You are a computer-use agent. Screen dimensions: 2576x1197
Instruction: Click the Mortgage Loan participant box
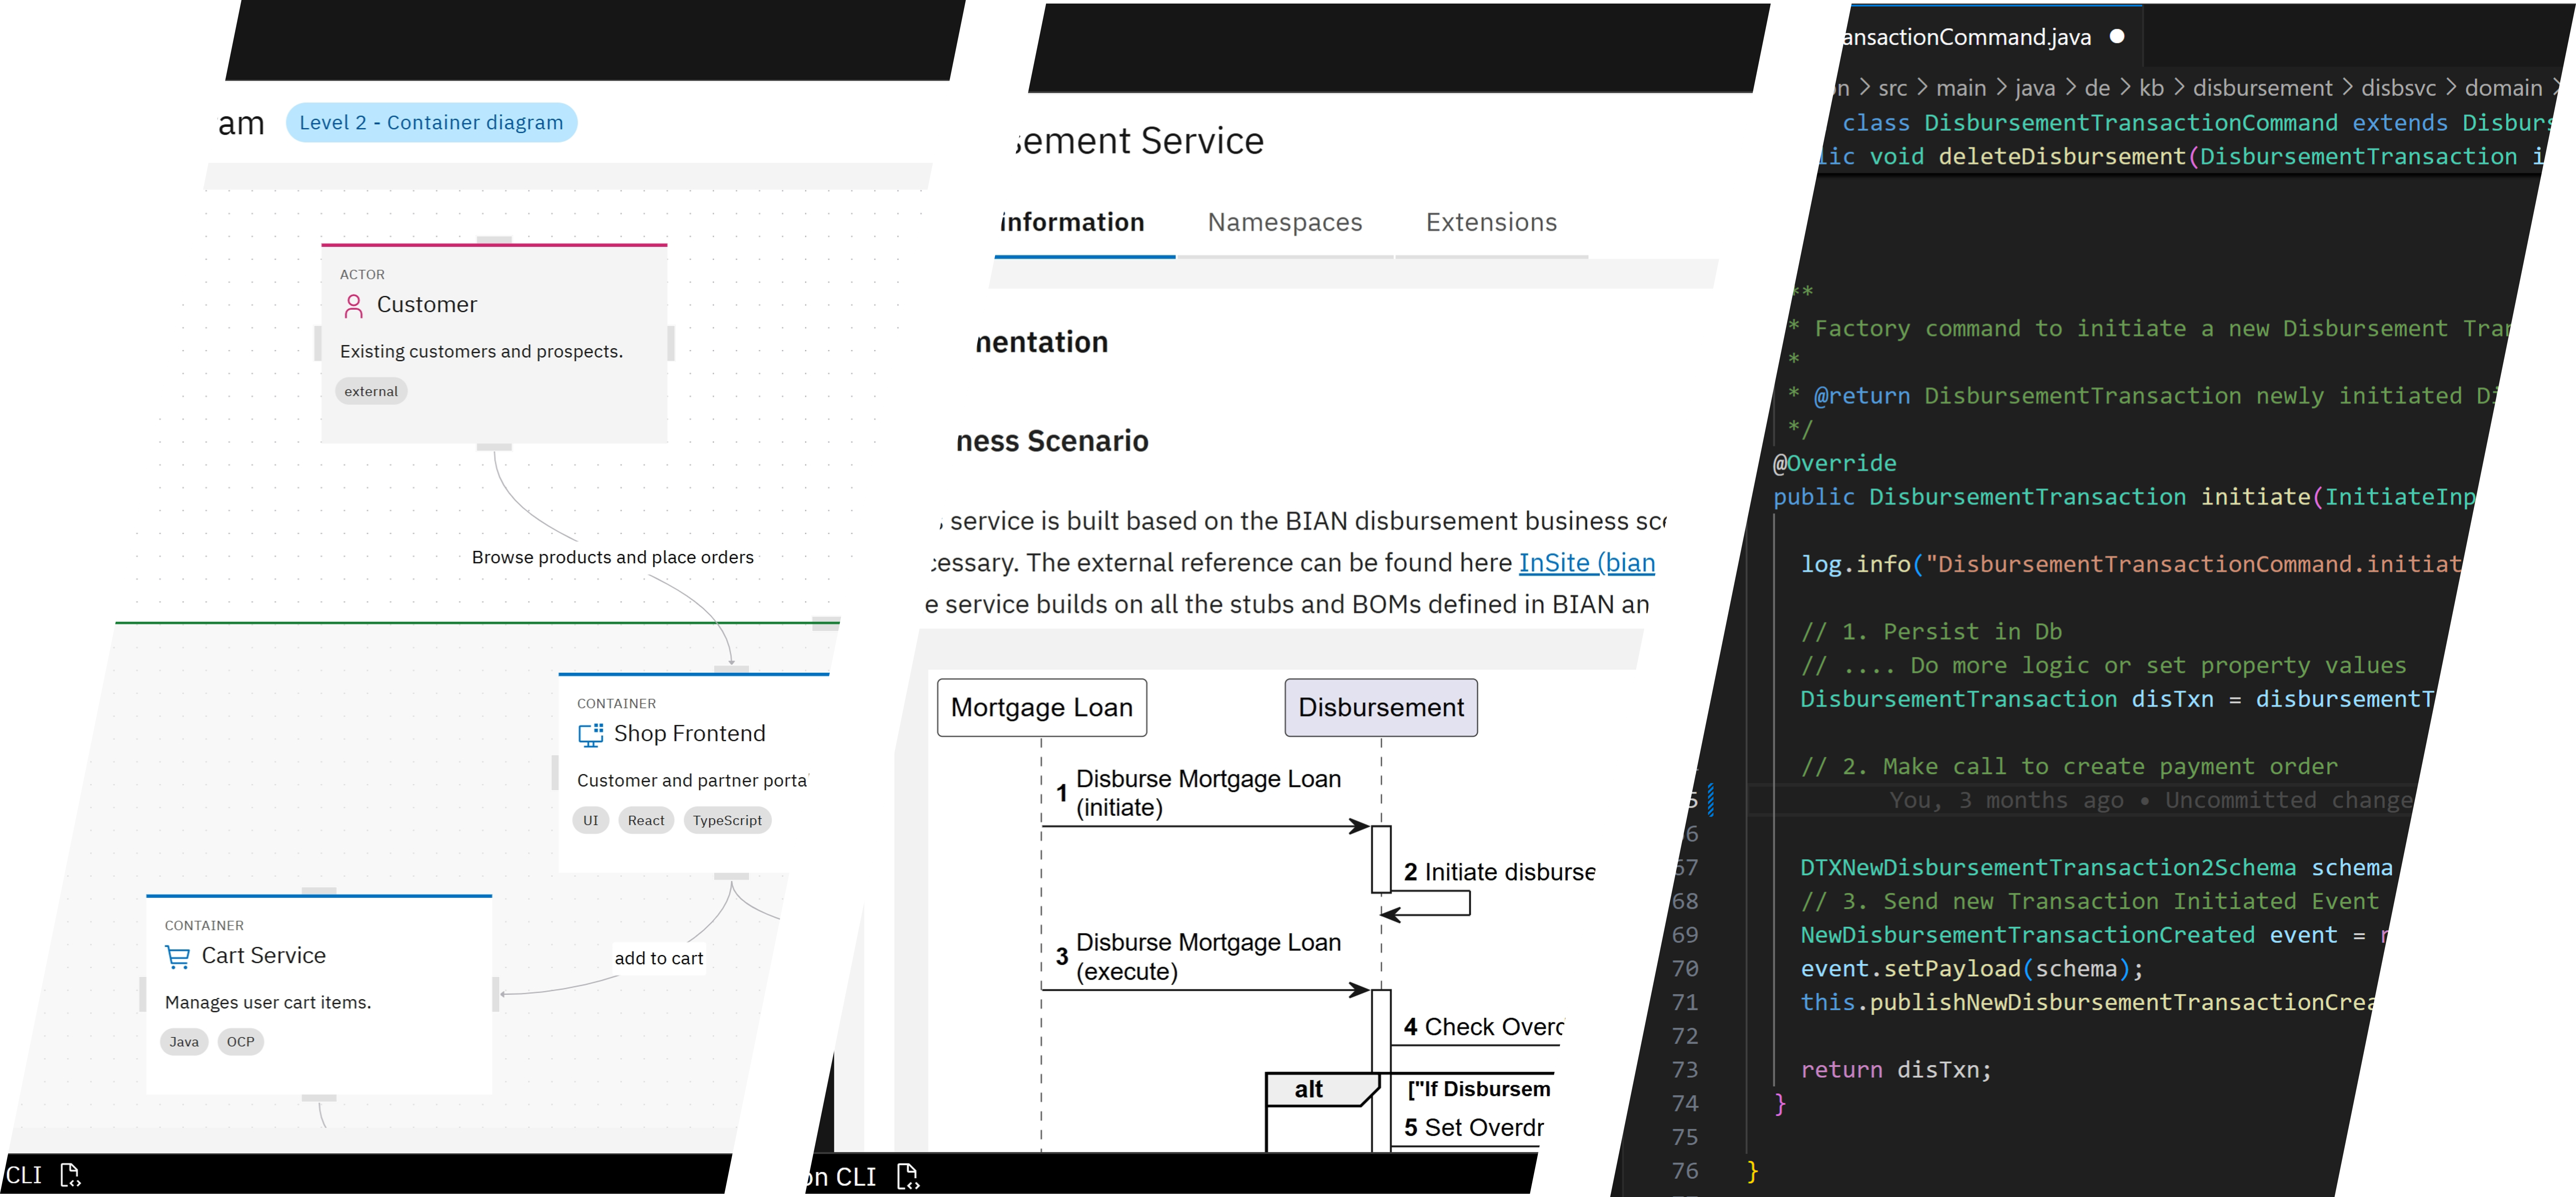click(x=1042, y=708)
